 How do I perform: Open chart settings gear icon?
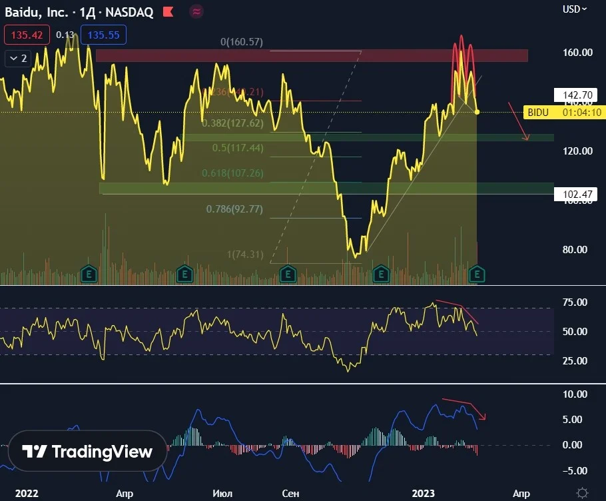(x=582, y=493)
